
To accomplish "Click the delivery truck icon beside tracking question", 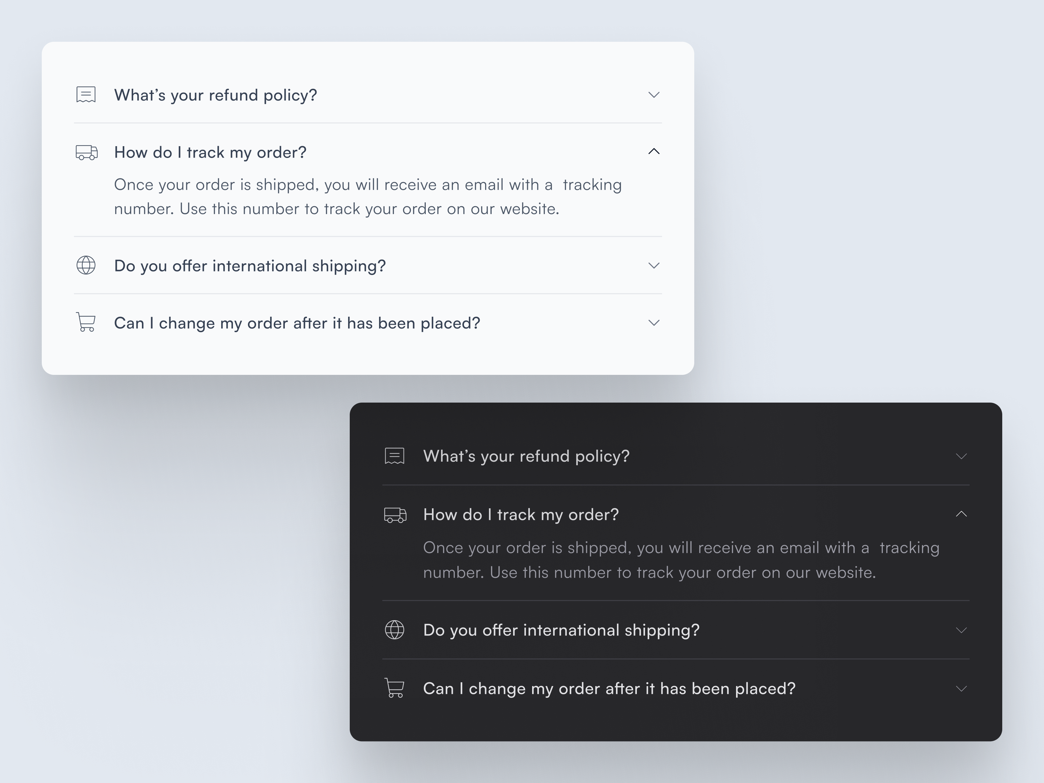I will click(86, 152).
